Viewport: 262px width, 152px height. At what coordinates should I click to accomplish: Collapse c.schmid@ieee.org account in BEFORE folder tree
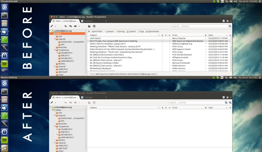tap(50, 31)
